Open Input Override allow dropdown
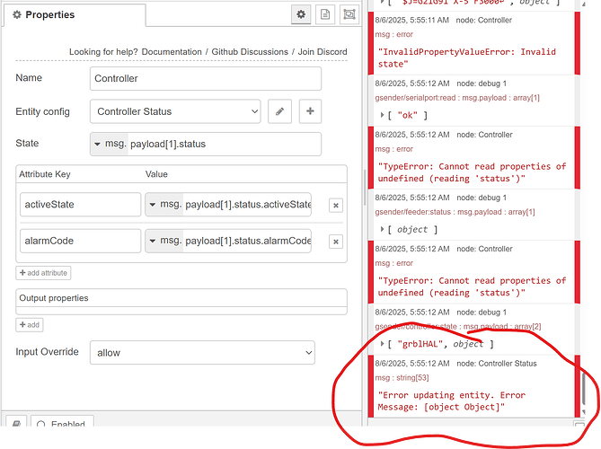 [202, 352]
